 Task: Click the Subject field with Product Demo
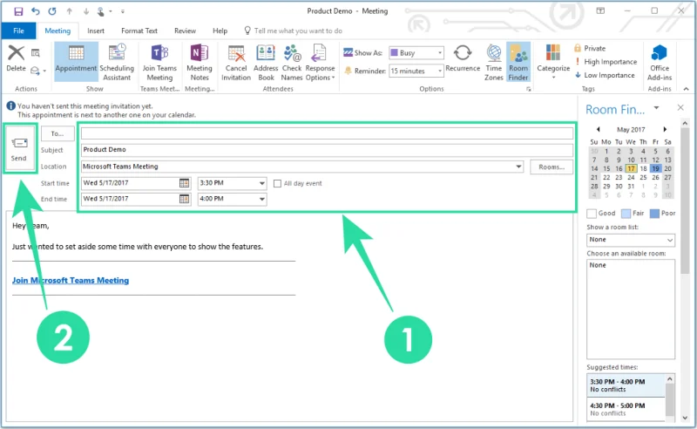pyautogui.click(x=327, y=149)
